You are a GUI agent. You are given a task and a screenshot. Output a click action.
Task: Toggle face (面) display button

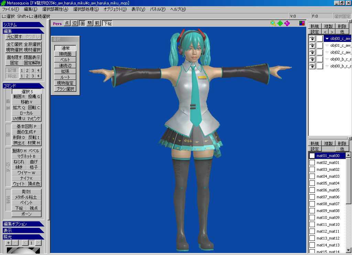pyautogui.click(x=82, y=23)
